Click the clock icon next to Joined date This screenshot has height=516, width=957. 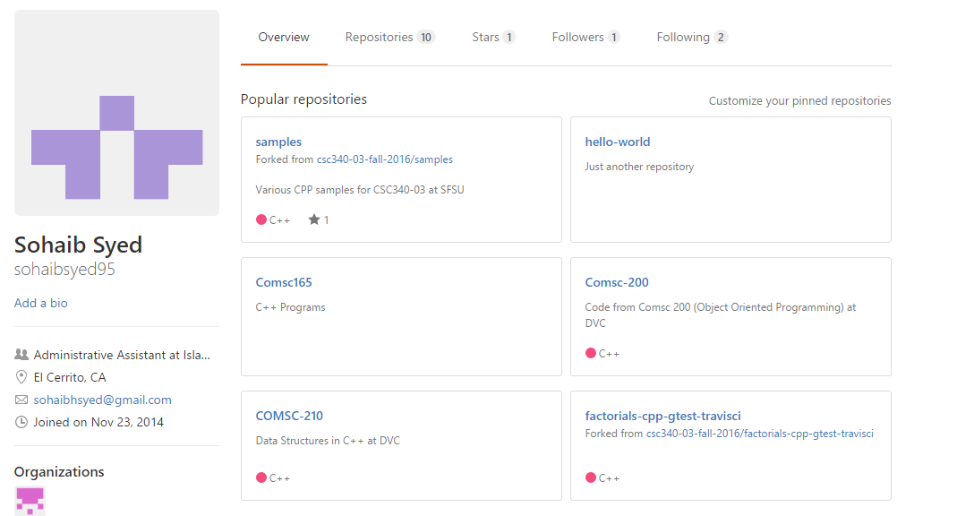[21, 422]
